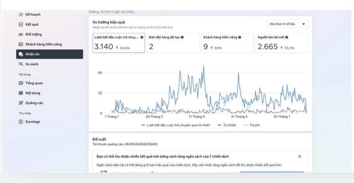Click the info icon on Lượt bắt đầu cuộc trò chuyện

click(142, 37)
